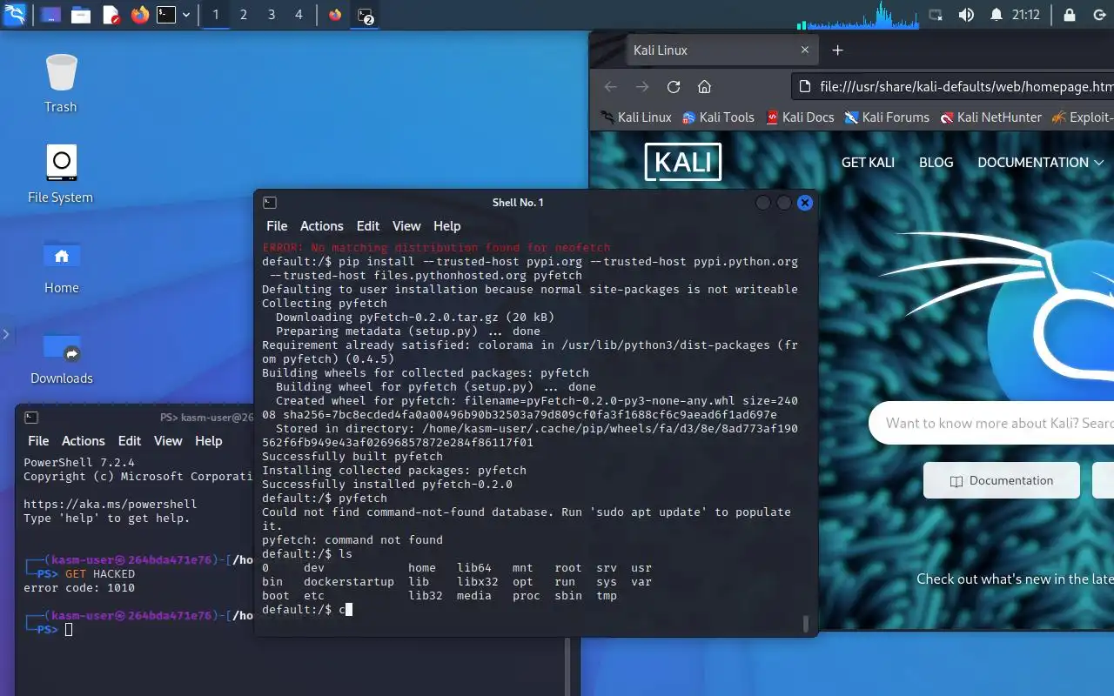
Task: Open the BLOG link on Kali homepage
Action: click(x=936, y=163)
